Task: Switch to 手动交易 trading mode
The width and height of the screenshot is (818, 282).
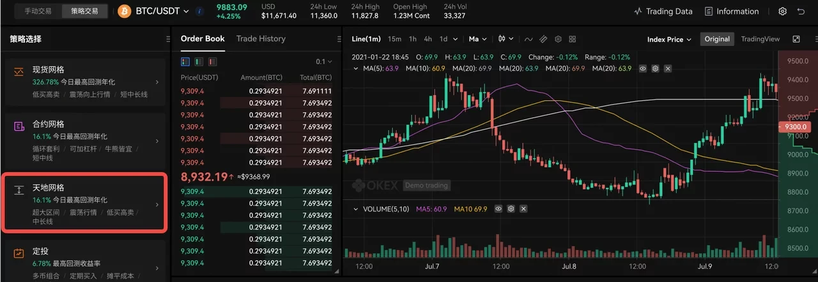Action: tap(40, 11)
